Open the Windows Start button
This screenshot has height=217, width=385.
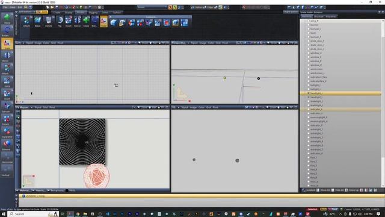point(4,214)
